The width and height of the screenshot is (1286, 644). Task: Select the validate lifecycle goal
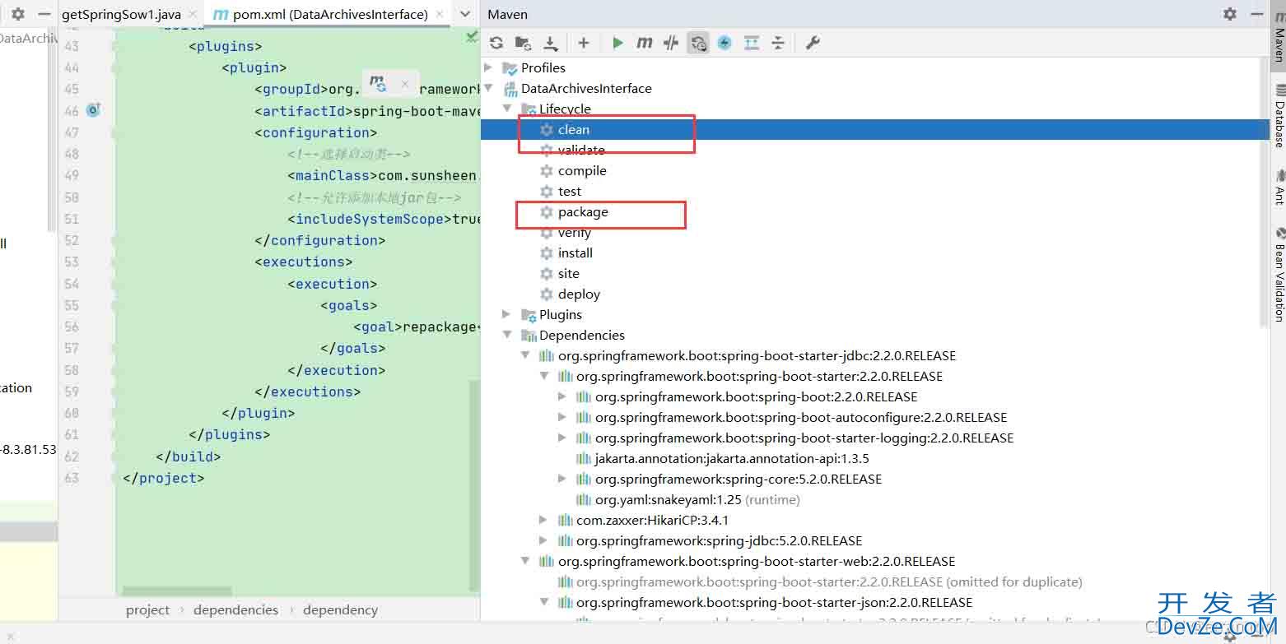581,151
